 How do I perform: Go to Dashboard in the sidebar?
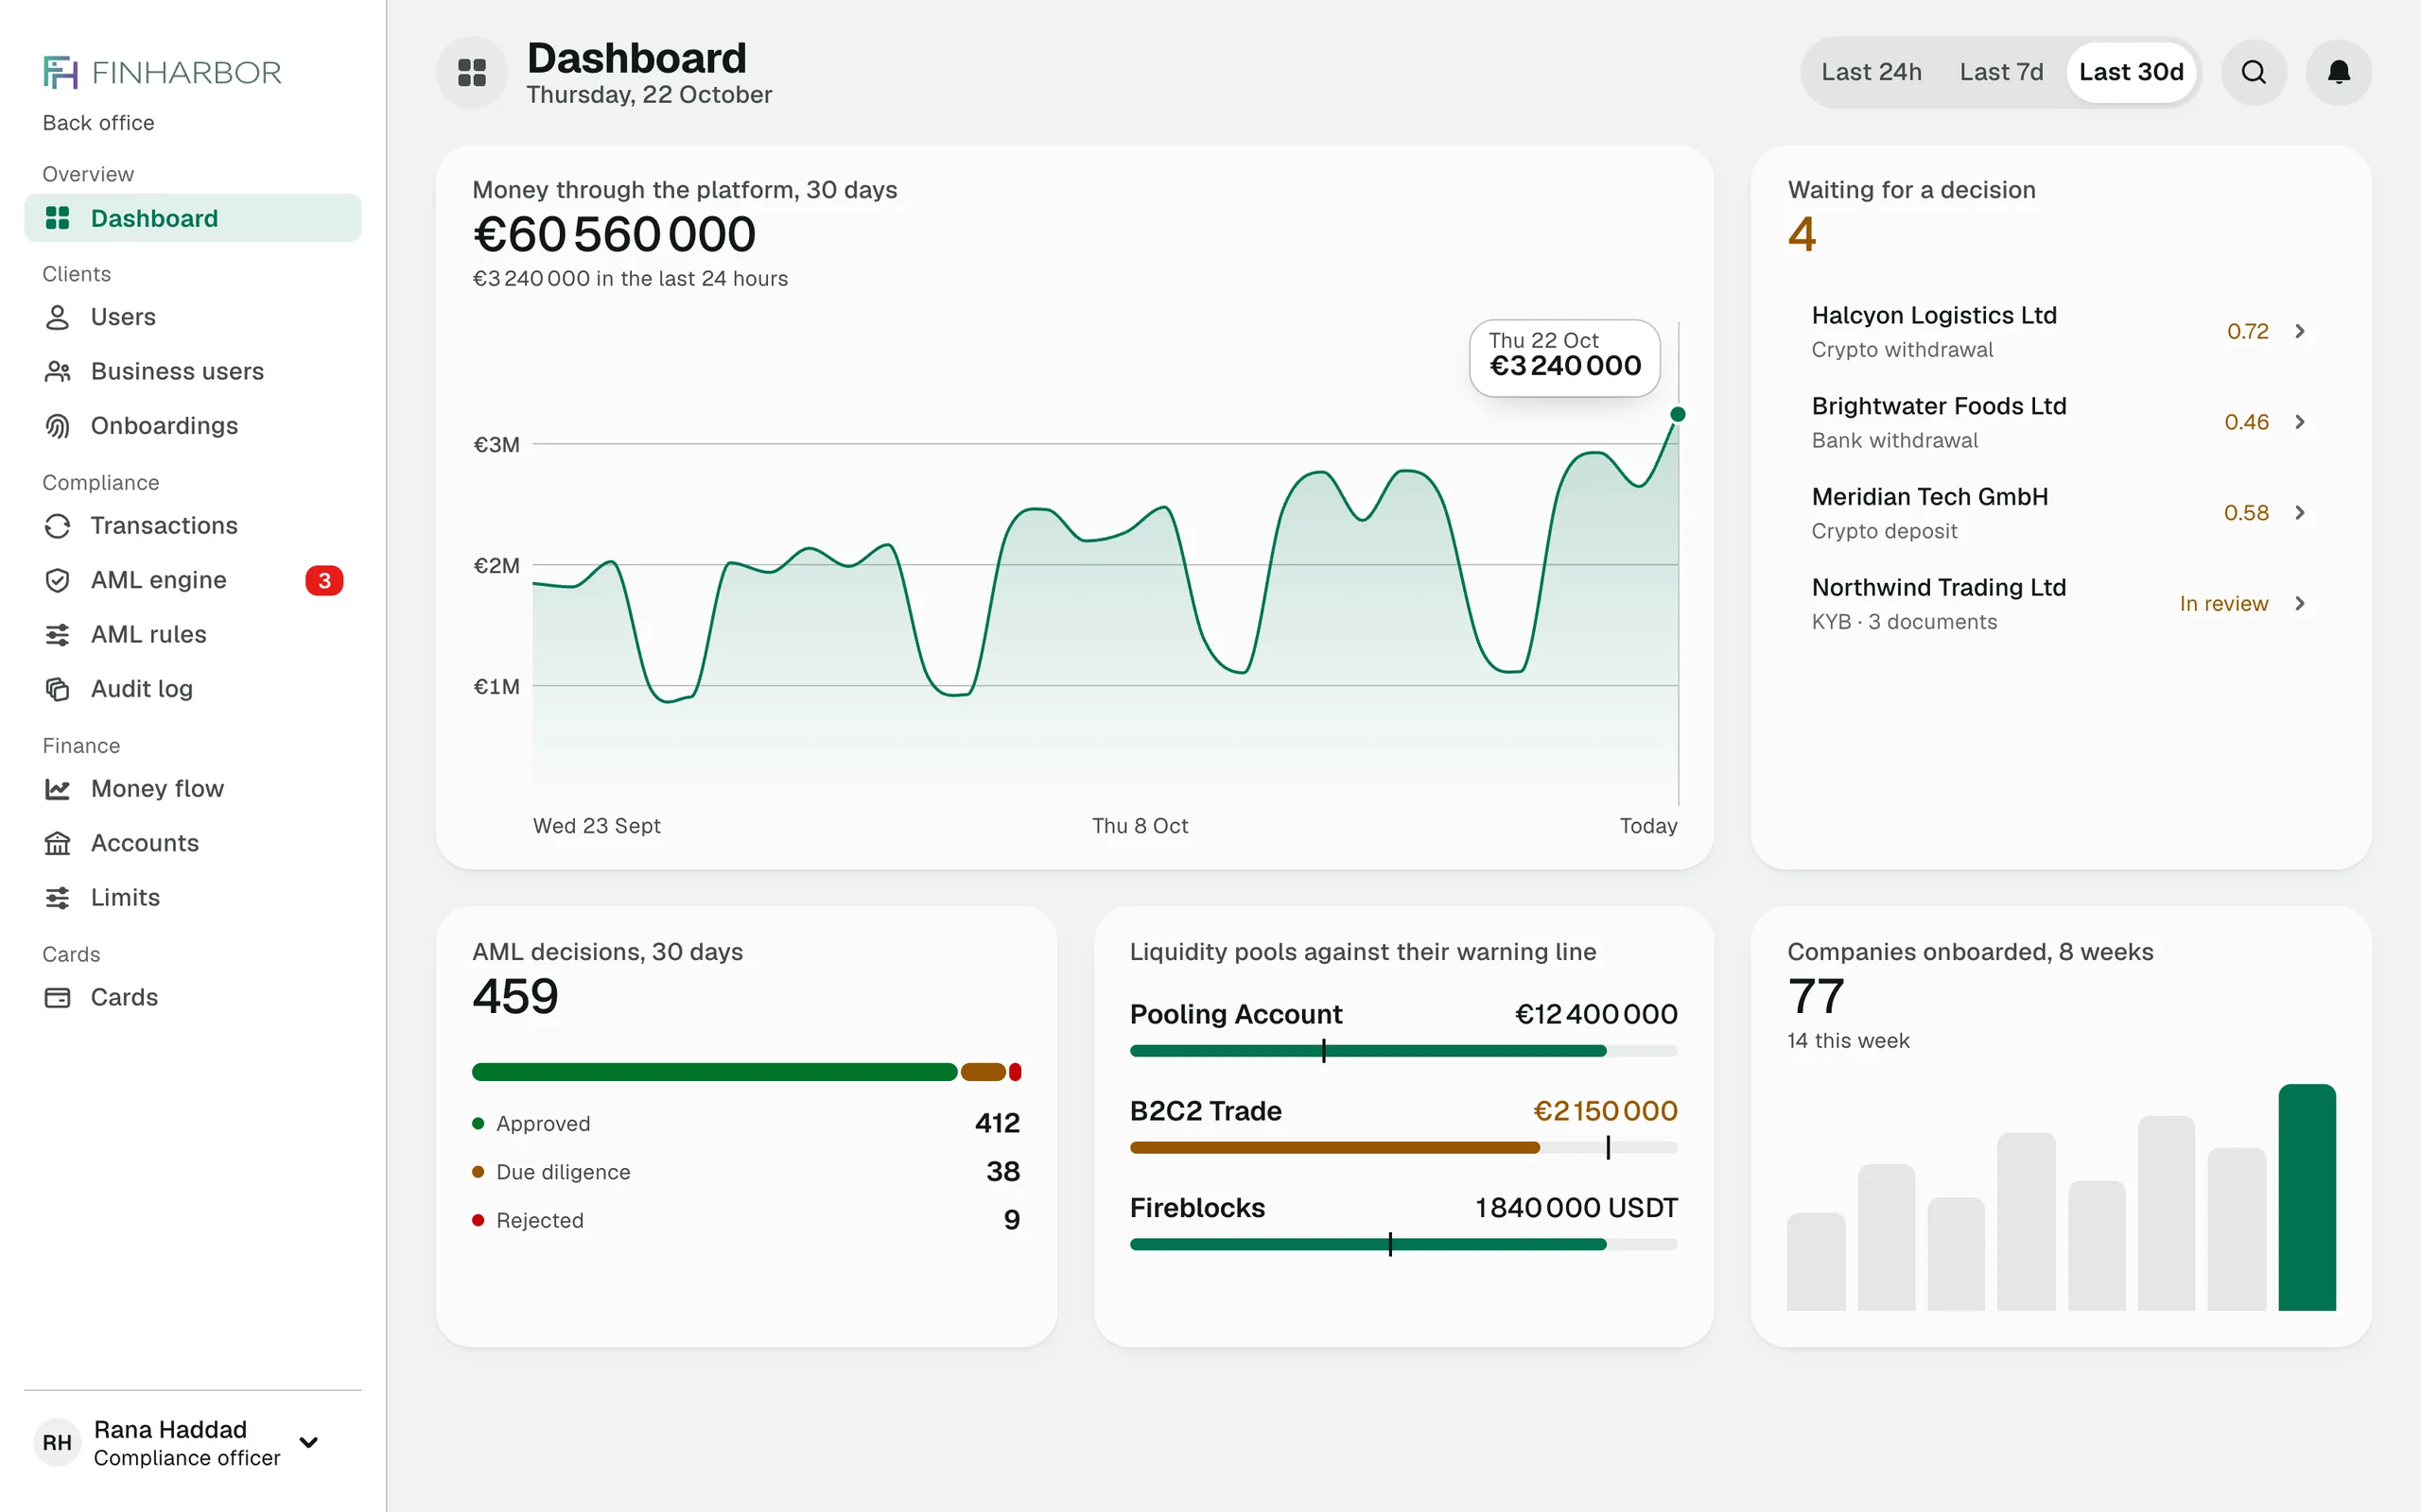click(193, 218)
